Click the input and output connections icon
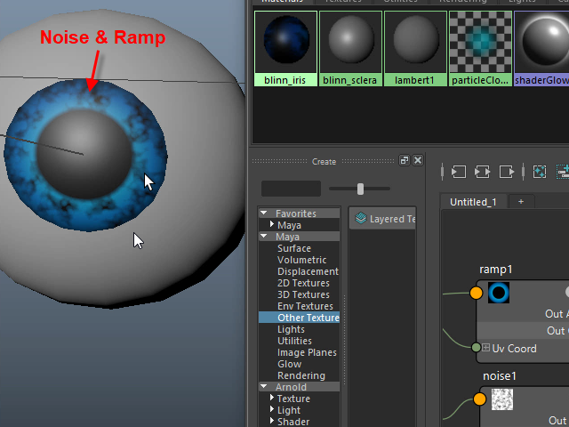This screenshot has height=427, width=569. coord(484,171)
